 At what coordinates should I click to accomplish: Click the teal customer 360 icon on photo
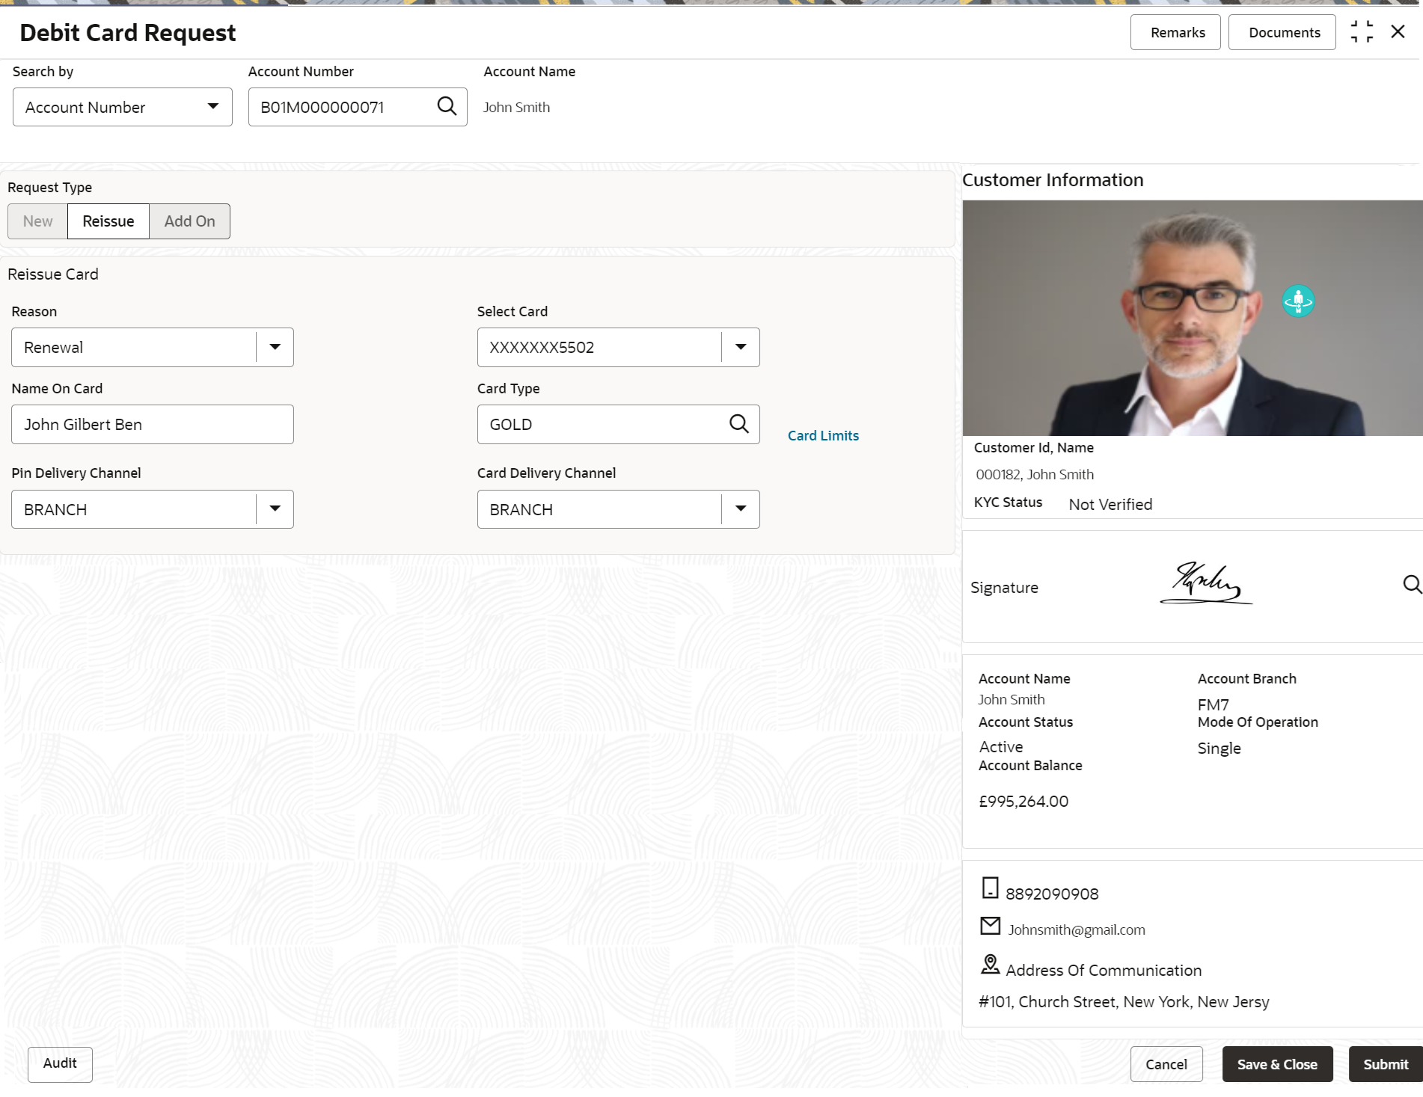pyautogui.click(x=1298, y=301)
